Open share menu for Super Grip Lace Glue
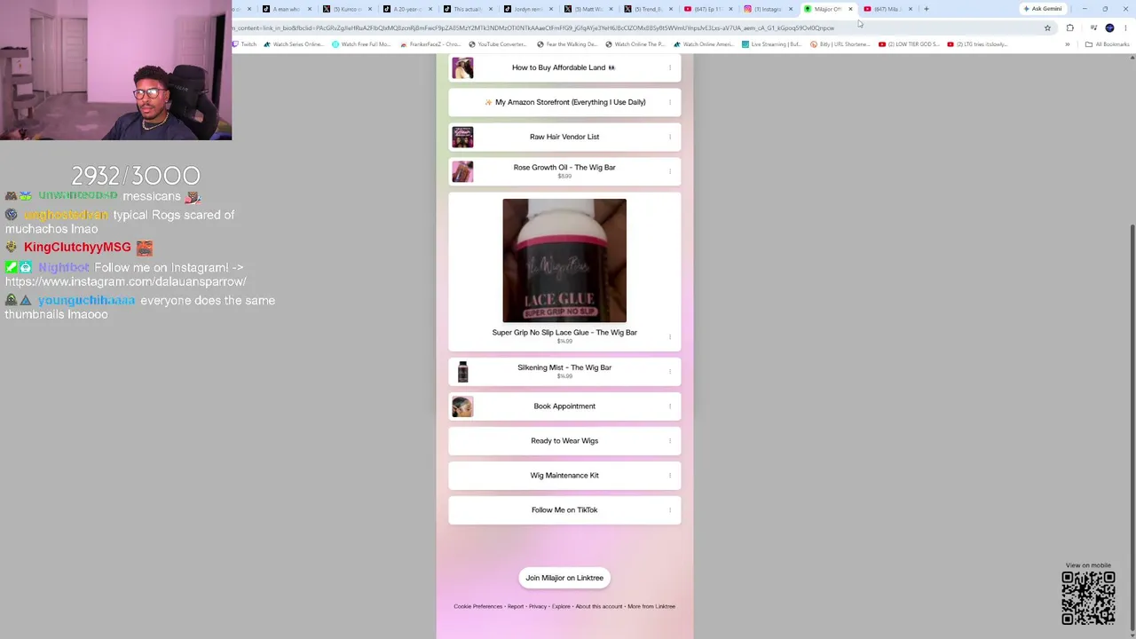Image resolution: width=1136 pixels, height=639 pixels. pos(670,337)
